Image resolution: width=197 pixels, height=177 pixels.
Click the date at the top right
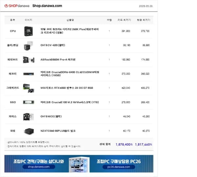[x=146, y=6]
